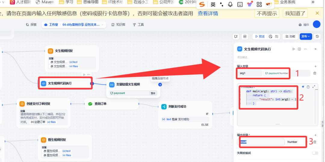
Task: Select the 查询订单 node
Action: (x=112, y=104)
